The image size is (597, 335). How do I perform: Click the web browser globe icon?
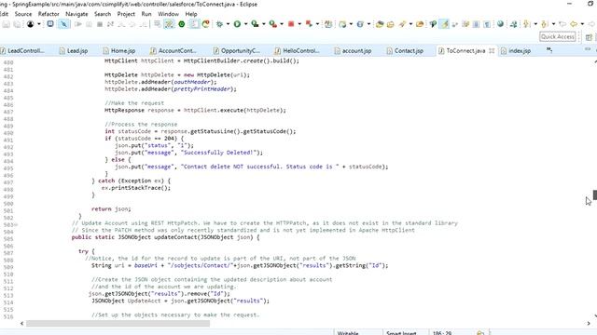[500, 24]
